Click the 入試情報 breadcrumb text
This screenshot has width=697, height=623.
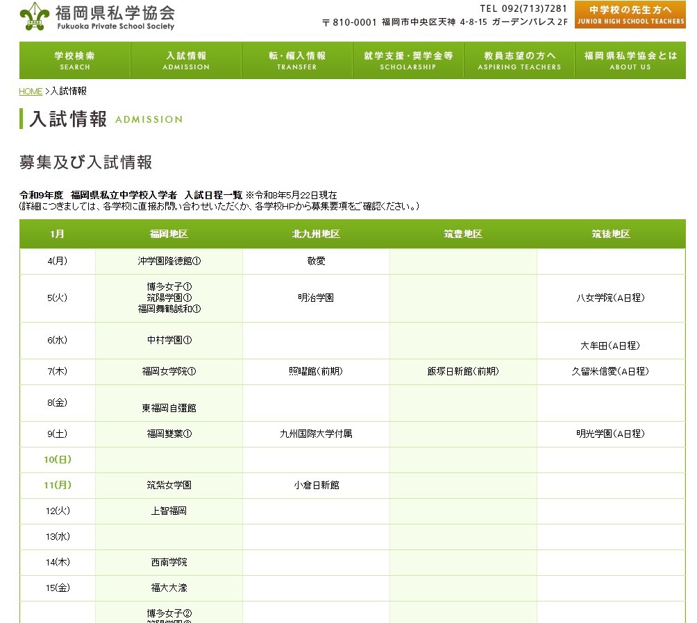click(69, 91)
